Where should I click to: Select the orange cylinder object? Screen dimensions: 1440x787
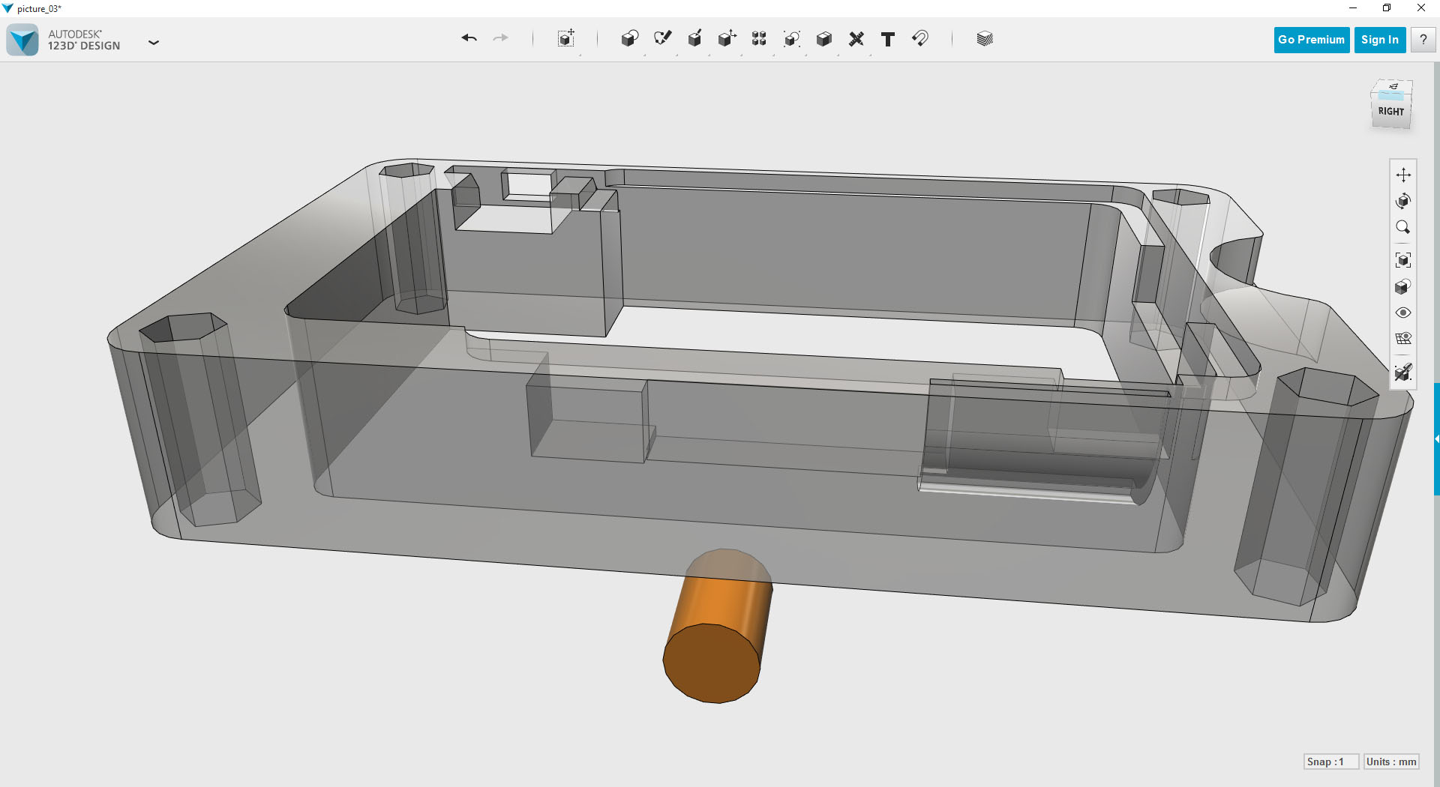718,627
